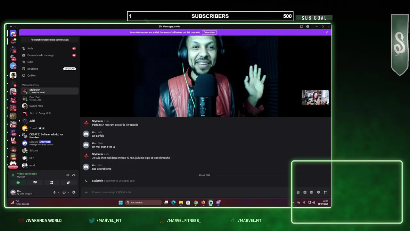Open the emoji picker
This screenshot has width=410, height=231.
coord(318,192)
